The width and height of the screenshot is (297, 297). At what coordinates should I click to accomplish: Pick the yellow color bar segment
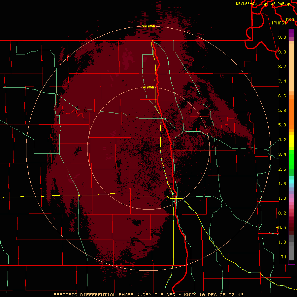[x=291, y=141]
